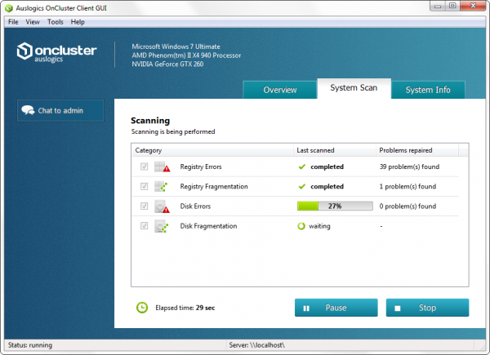Click the app icon in title bar

point(9,8)
